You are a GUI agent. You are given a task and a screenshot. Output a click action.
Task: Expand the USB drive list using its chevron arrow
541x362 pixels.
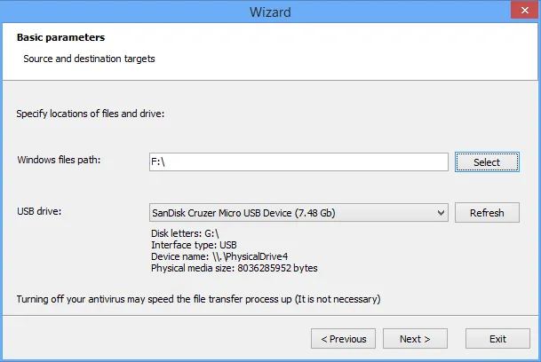(441, 213)
